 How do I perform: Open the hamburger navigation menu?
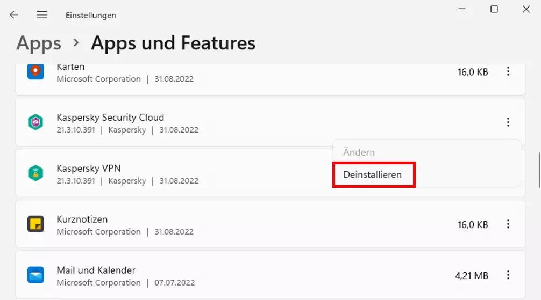click(x=42, y=15)
